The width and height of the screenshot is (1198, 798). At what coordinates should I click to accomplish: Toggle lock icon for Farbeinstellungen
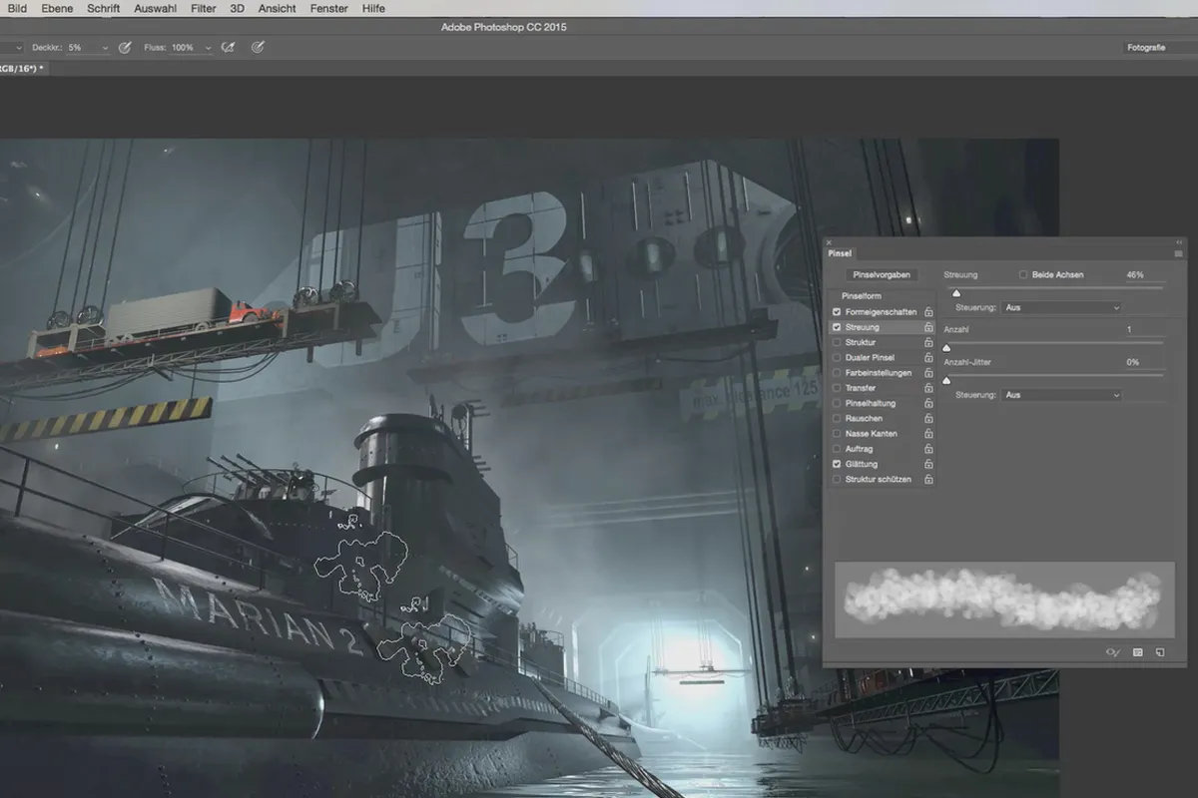(928, 373)
